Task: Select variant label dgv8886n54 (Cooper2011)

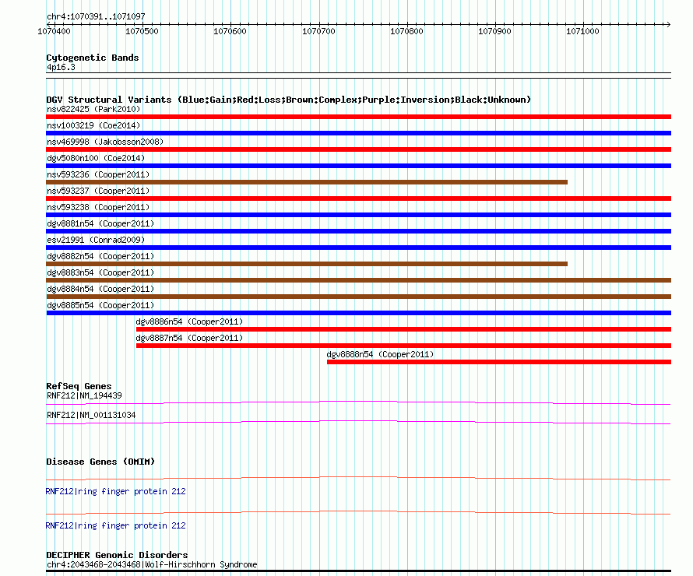Action: point(189,321)
